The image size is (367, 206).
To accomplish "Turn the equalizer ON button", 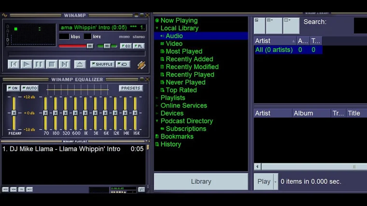I will 13,88.
